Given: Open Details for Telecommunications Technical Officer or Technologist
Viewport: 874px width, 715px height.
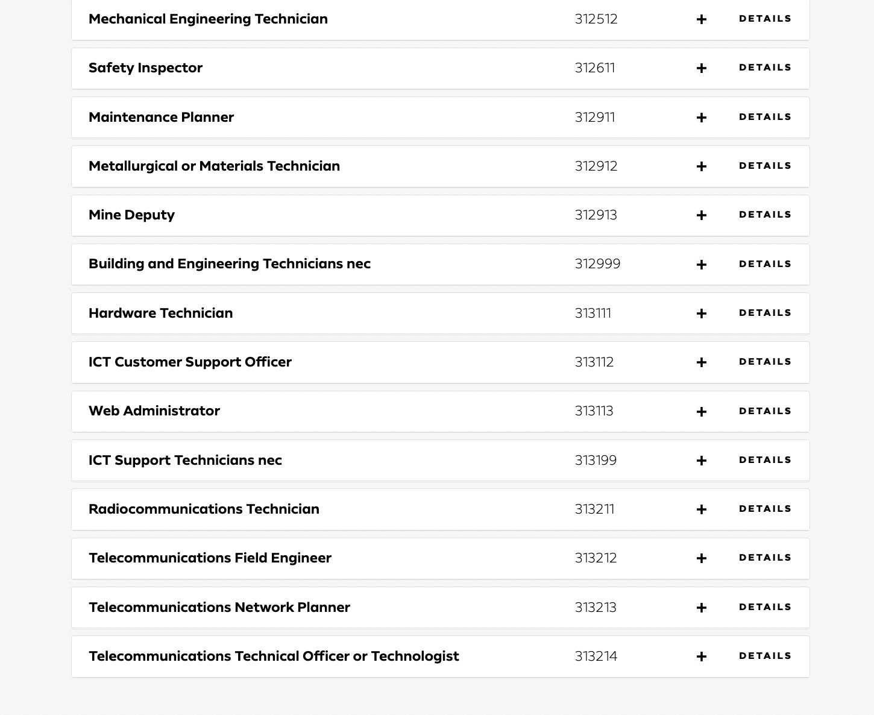Looking at the screenshot, I should (x=765, y=656).
